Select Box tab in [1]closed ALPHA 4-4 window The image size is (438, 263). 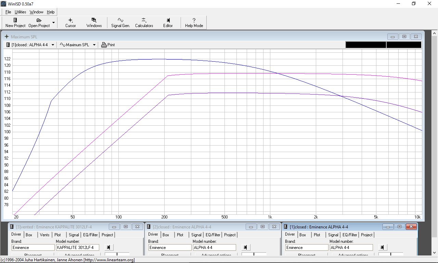[303, 235]
